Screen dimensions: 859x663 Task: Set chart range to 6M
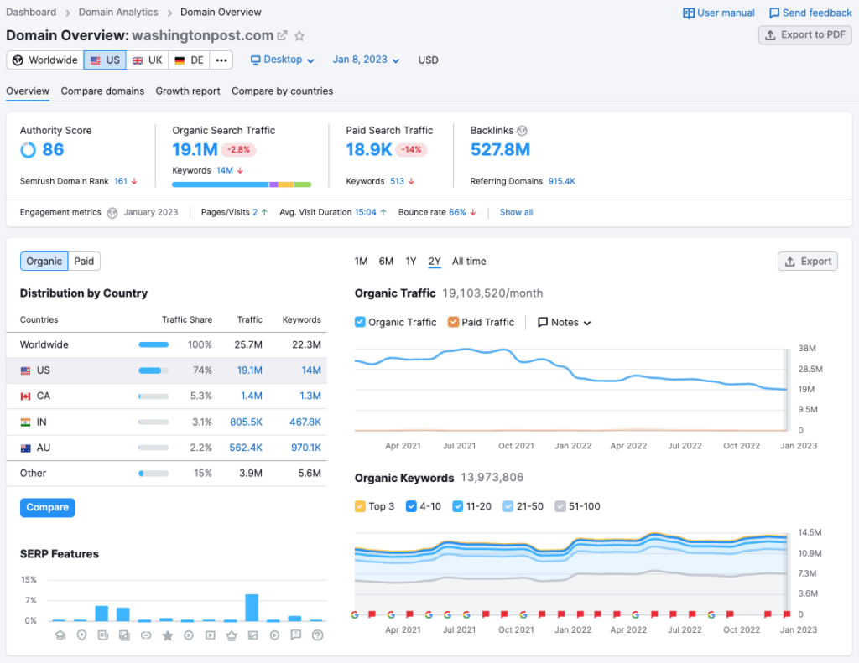pyautogui.click(x=386, y=262)
